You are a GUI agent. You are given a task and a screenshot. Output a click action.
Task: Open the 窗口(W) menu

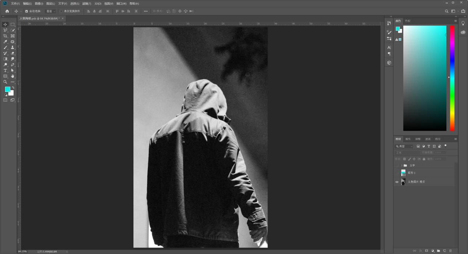tap(121, 3)
